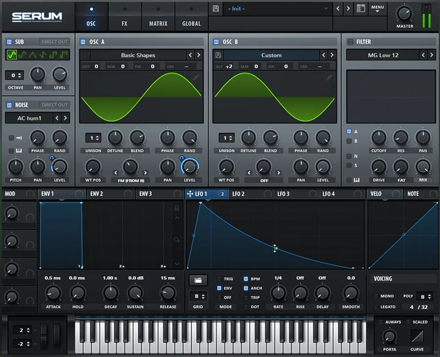Open the AC hum1 noise sample menu
440x357 pixels.
(x=29, y=118)
